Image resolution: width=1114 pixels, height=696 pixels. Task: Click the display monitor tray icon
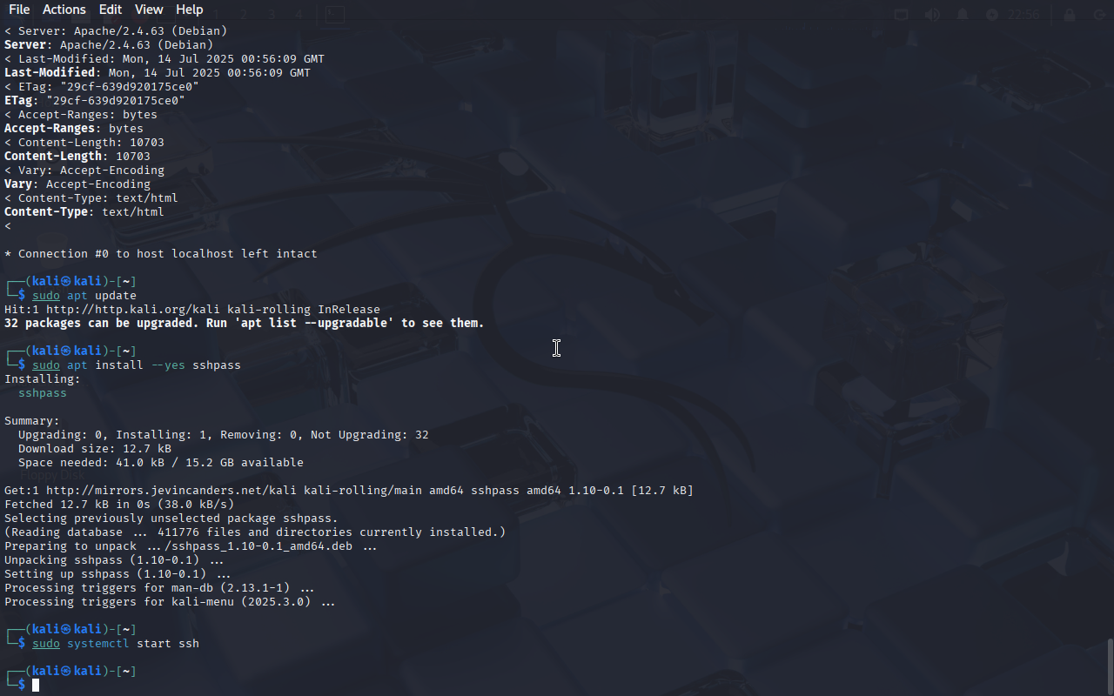[902, 15]
